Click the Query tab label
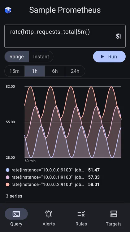 coord(16,224)
